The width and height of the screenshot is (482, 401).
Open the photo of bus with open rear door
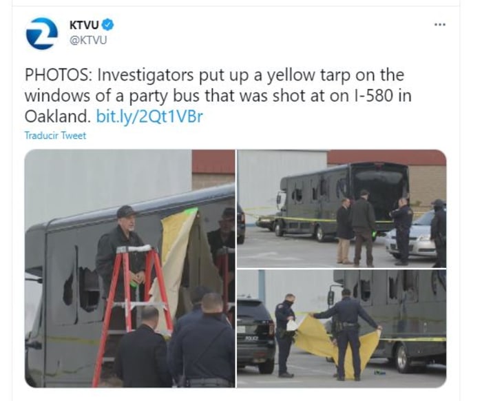click(342, 209)
